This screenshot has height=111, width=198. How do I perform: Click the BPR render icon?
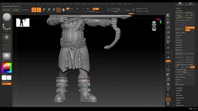(x=168, y=15)
